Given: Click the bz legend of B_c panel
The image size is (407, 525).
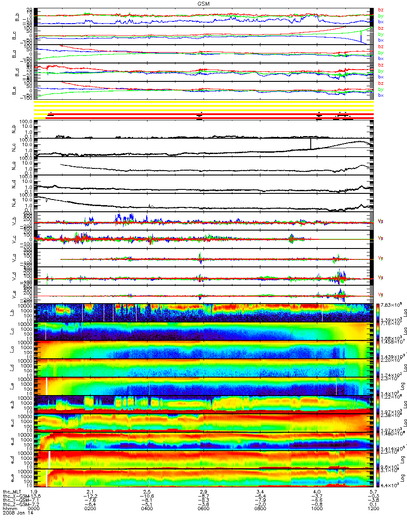Looking at the screenshot, I should (x=380, y=28).
